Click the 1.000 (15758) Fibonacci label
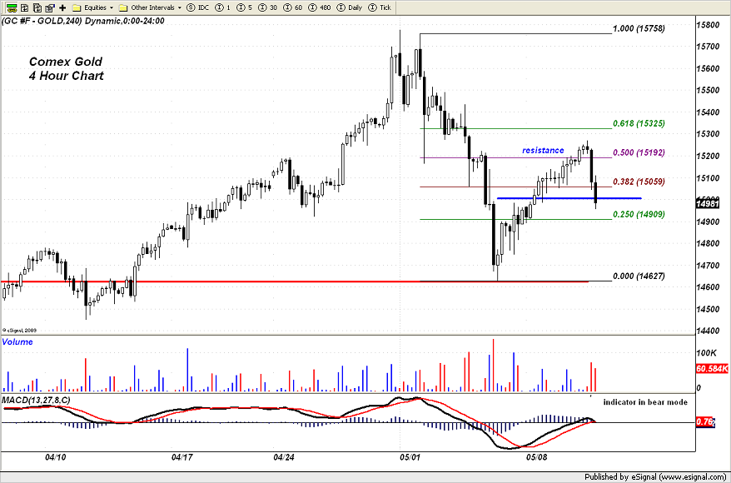This screenshot has width=731, height=483. tap(639, 28)
